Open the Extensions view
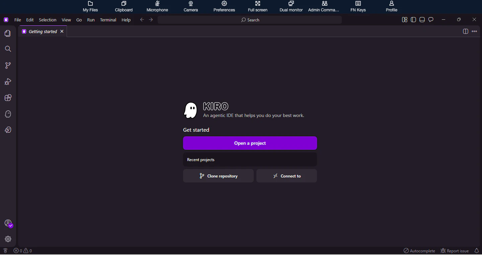482x255 pixels. pos(8,98)
